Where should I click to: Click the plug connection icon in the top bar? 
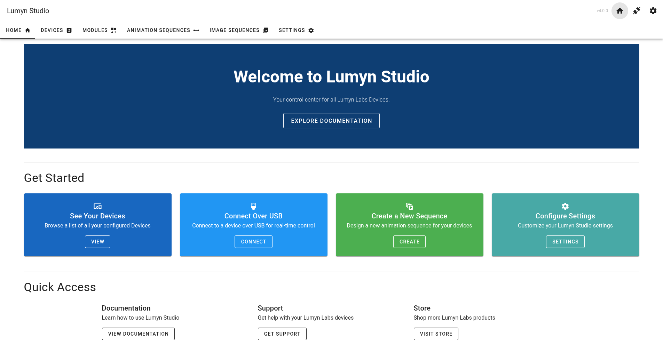(637, 11)
